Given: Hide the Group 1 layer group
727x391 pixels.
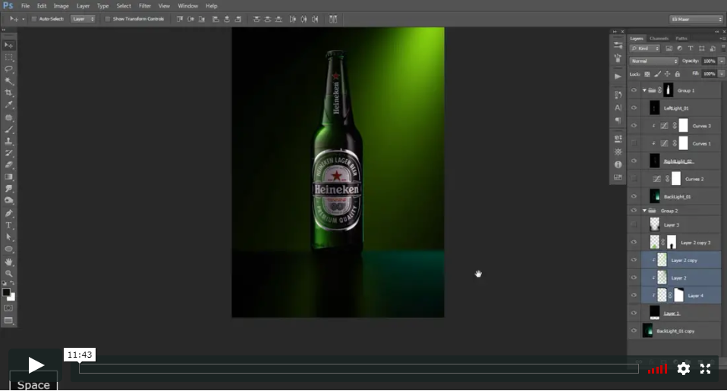Looking at the screenshot, I should (634, 90).
